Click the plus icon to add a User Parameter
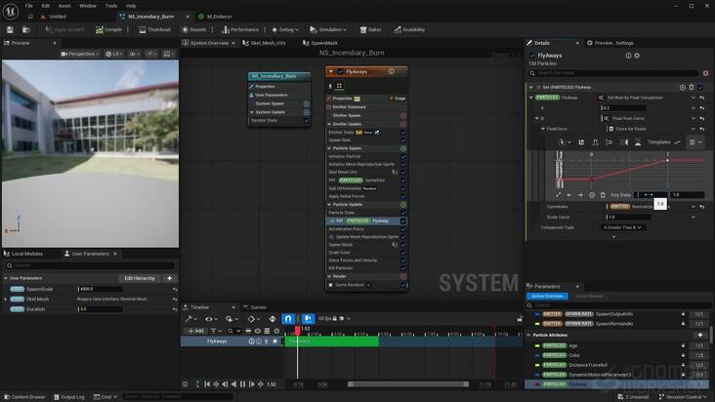The height and width of the screenshot is (402, 715). 170,278
